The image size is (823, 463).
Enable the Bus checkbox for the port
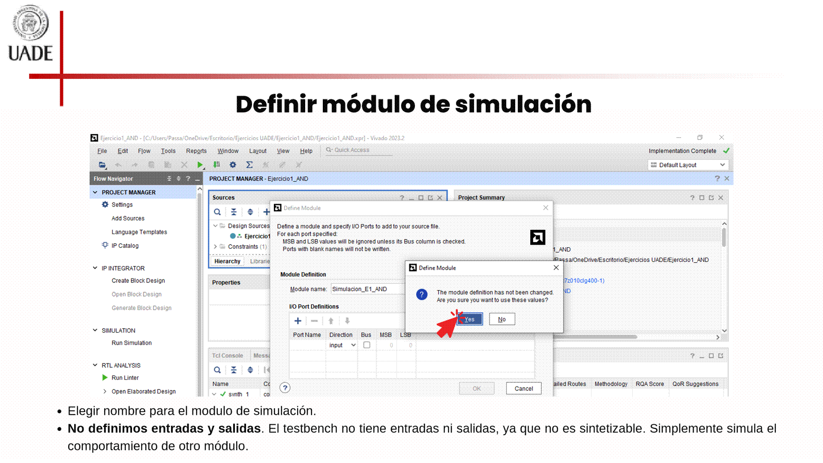(x=366, y=345)
